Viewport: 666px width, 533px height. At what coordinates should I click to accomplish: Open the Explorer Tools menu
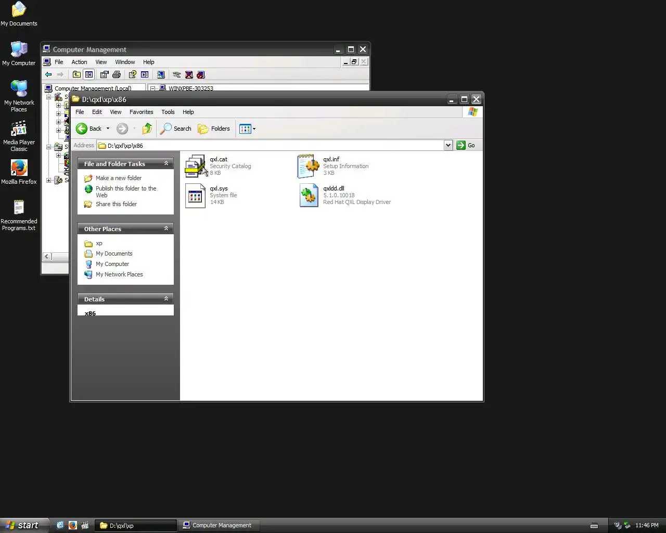click(168, 112)
